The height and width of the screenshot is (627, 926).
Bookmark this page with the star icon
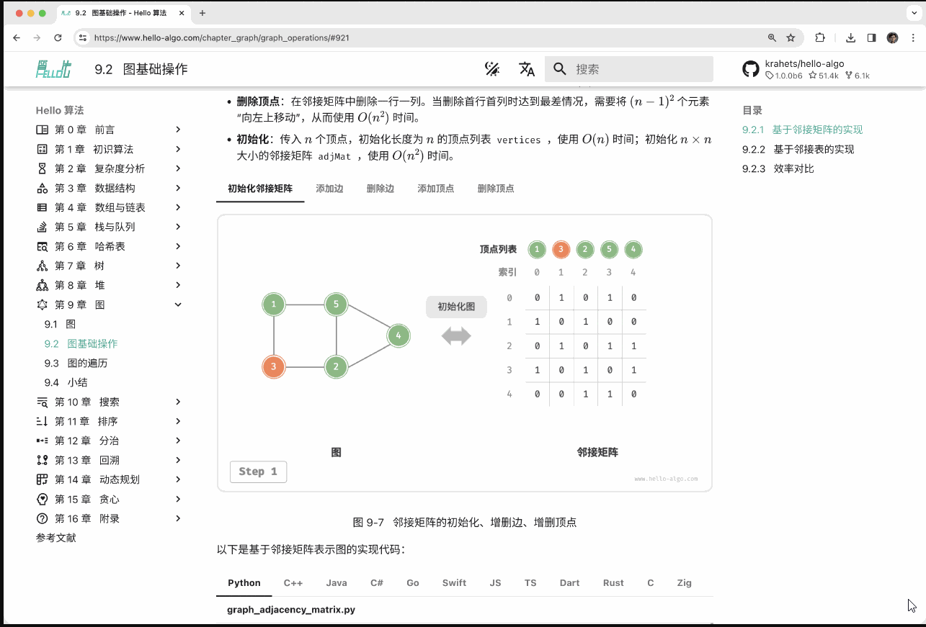[791, 37]
